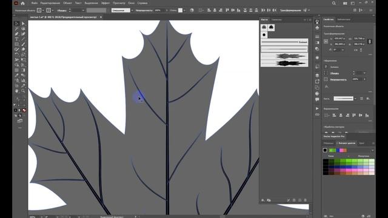
Task: Open the Object menu
Action: 67,3
